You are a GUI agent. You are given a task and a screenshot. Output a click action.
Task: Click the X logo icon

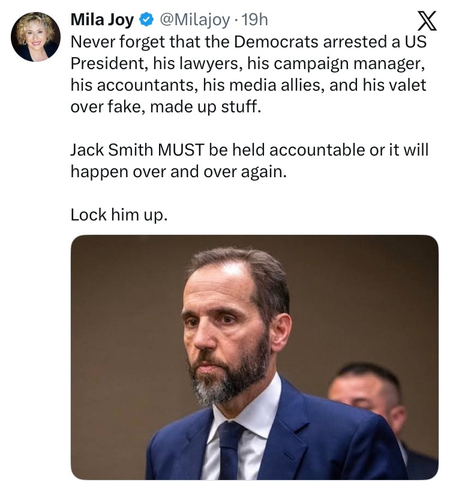426,23
